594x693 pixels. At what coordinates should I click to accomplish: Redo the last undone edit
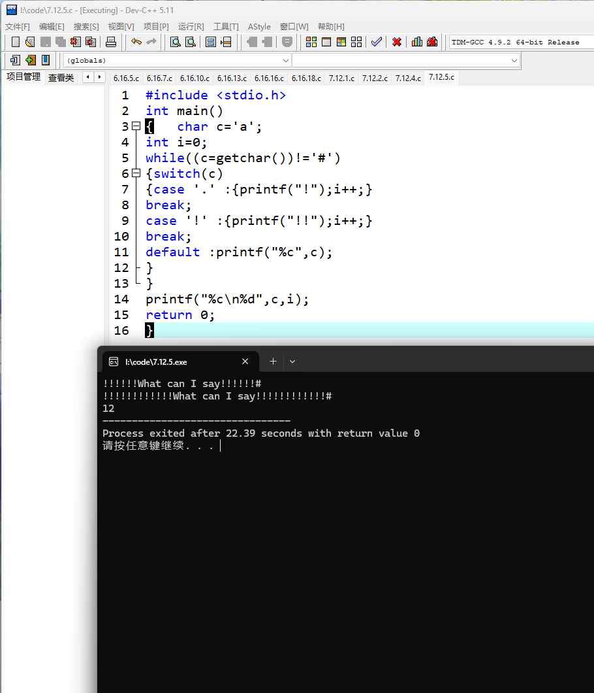151,42
